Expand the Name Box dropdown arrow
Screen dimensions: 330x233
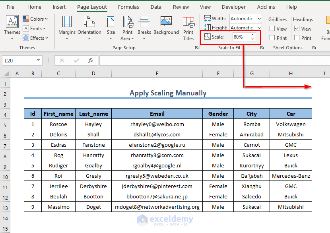(x=38, y=60)
